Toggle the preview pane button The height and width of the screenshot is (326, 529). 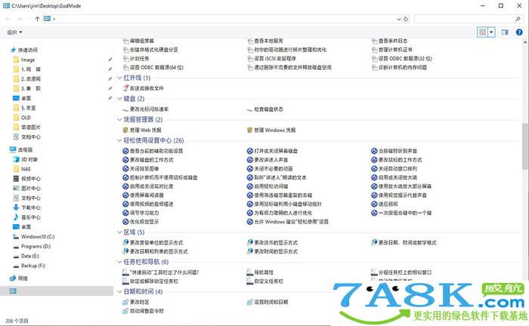pos(505,32)
